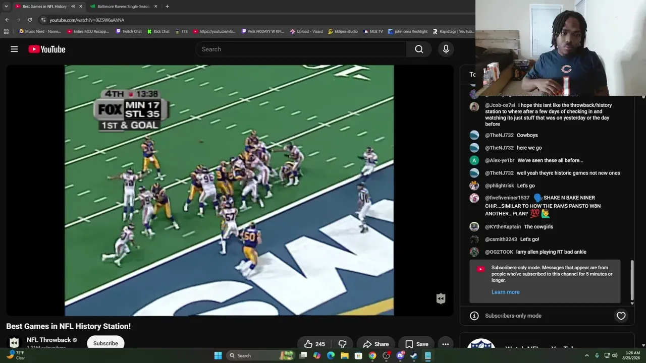Go to the YouTube home logo
The image size is (646, 363).
point(47,49)
